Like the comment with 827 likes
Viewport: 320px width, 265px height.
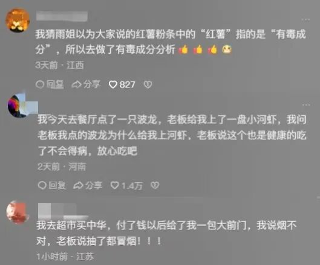pos(113,85)
